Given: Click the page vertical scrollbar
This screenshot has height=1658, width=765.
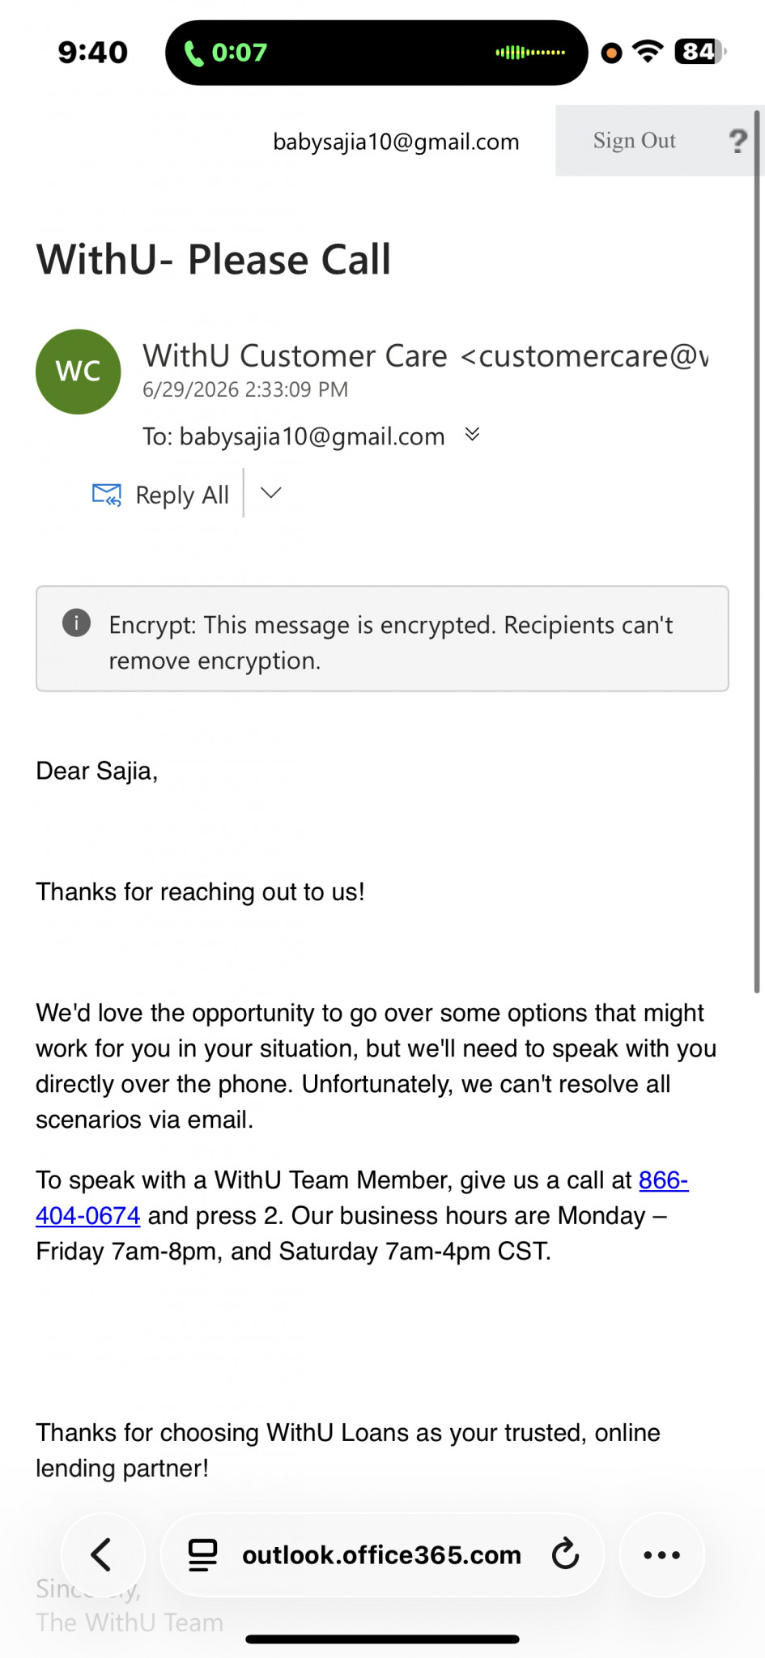Looking at the screenshot, I should click(758, 551).
